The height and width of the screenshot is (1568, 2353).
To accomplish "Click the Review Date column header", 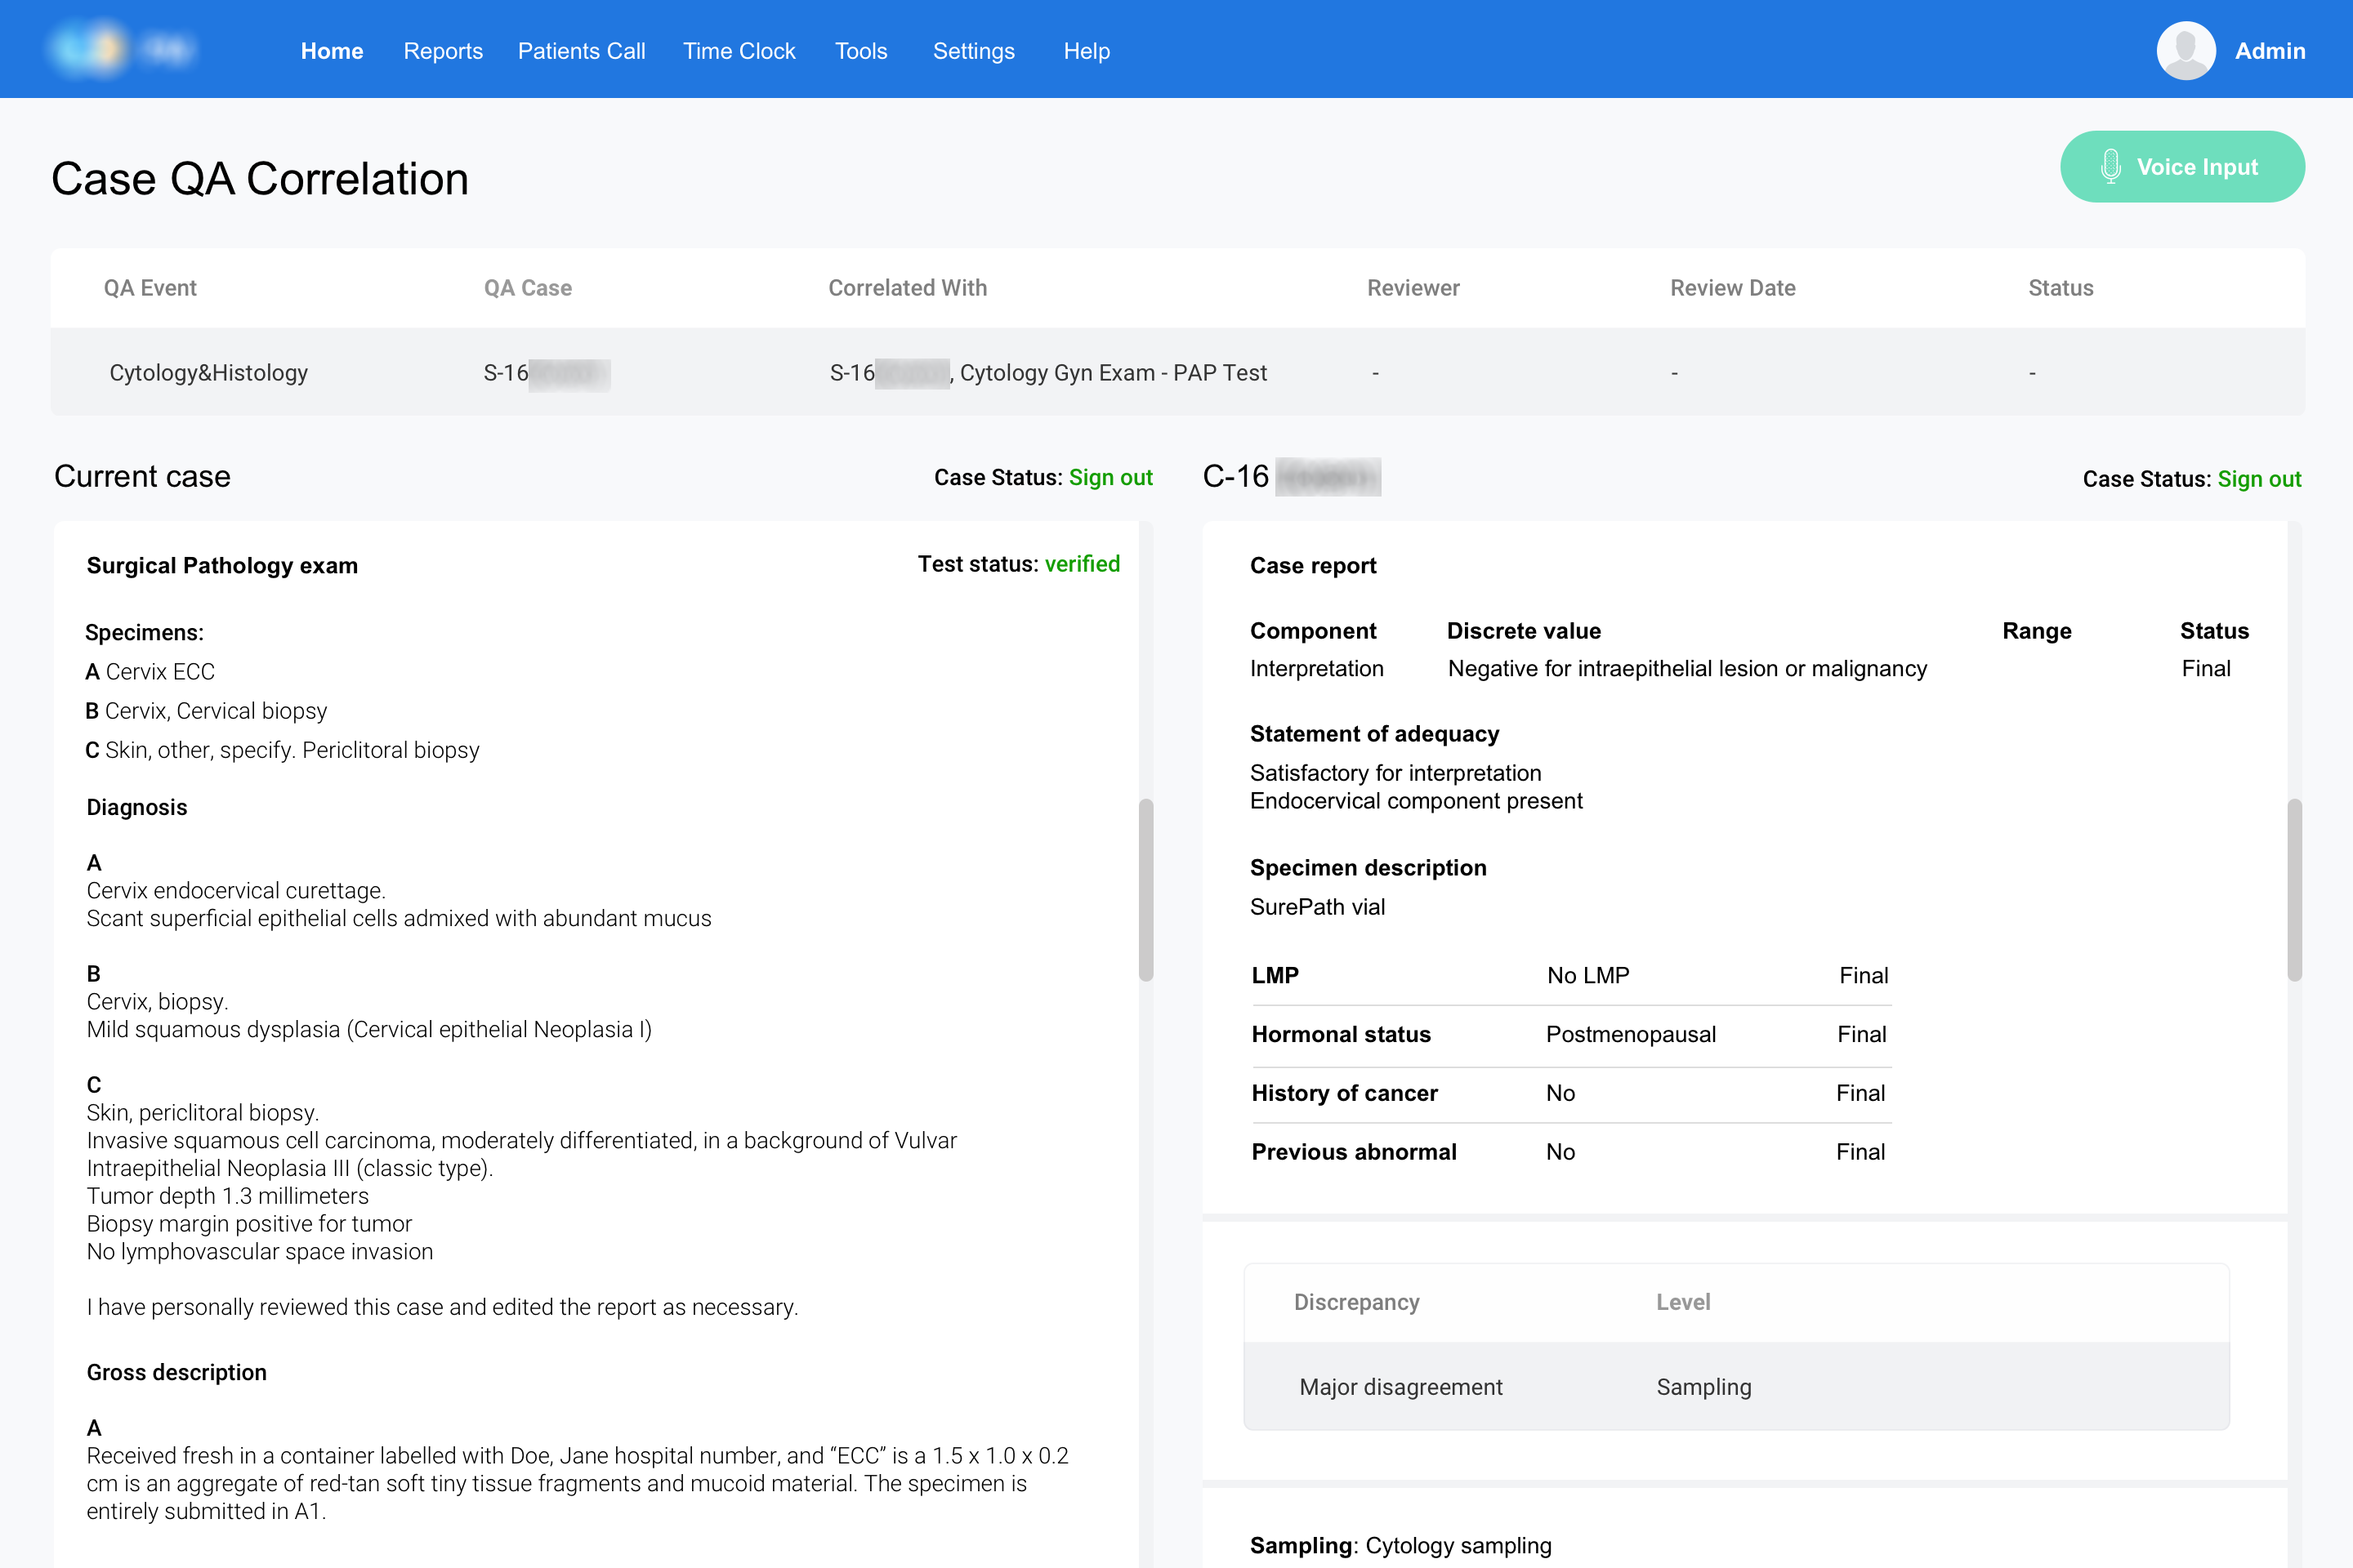I will (x=1733, y=288).
